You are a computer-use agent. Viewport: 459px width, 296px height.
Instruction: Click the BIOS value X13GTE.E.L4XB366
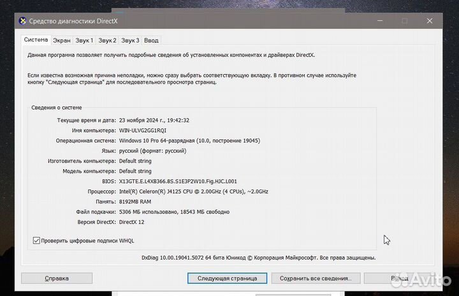pos(178,181)
